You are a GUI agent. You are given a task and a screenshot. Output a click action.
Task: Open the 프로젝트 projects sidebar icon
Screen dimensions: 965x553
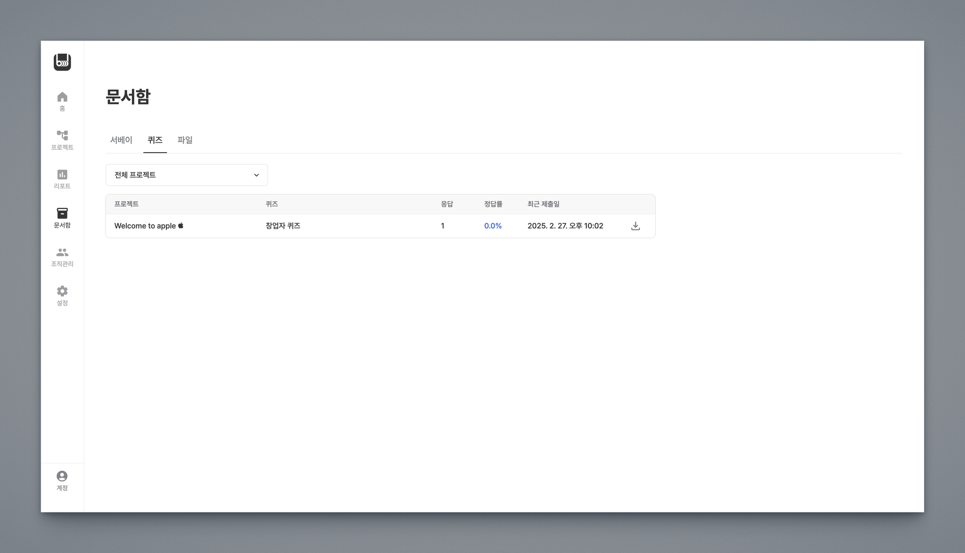tap(62, 140)
